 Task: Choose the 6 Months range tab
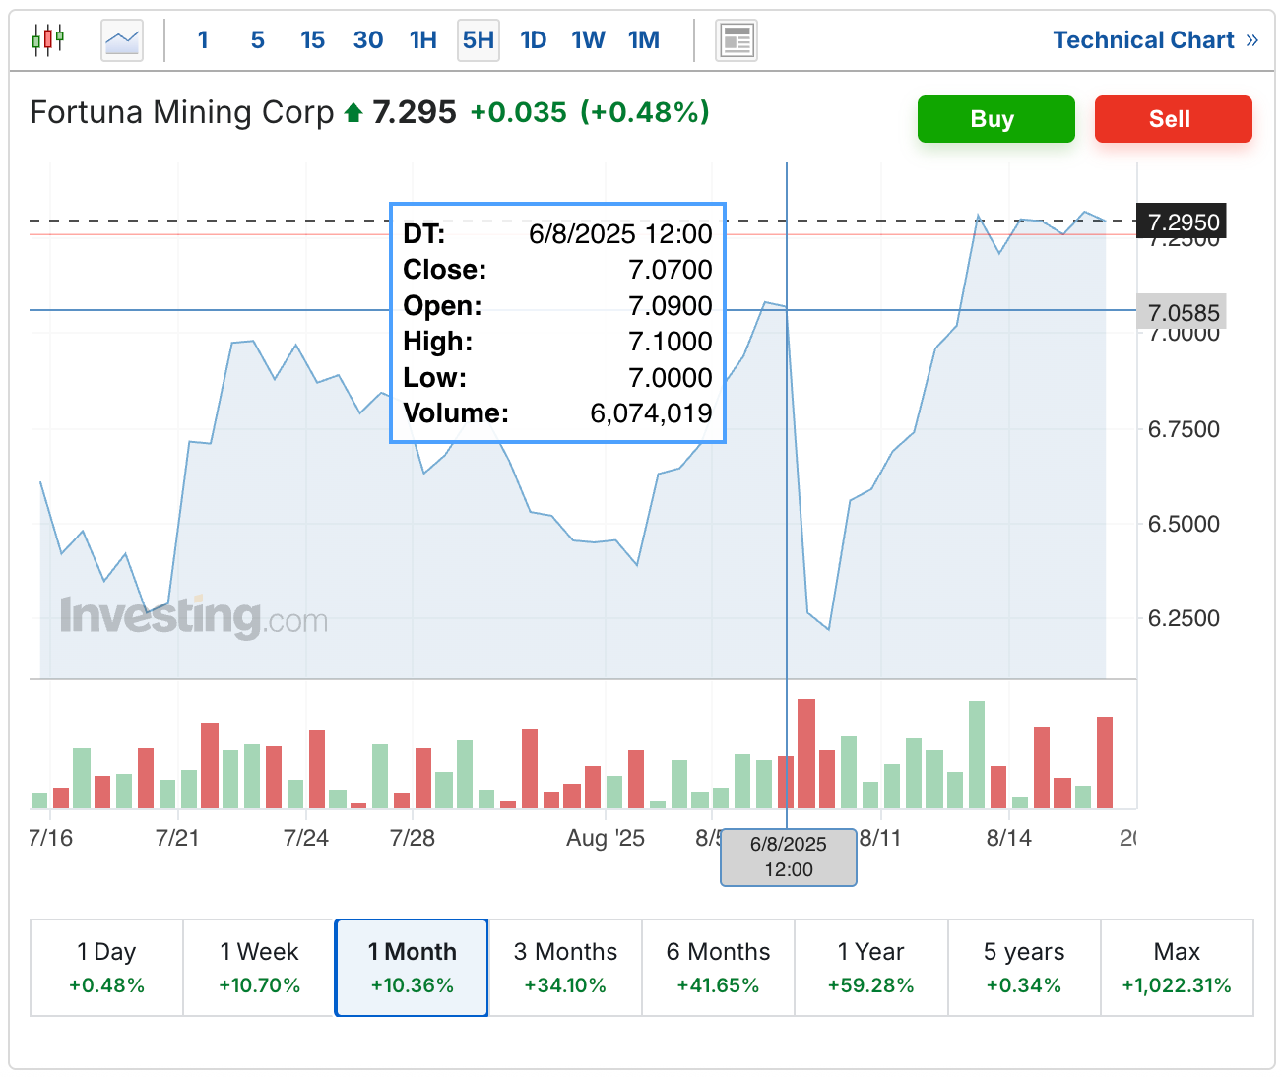point(718,968)
